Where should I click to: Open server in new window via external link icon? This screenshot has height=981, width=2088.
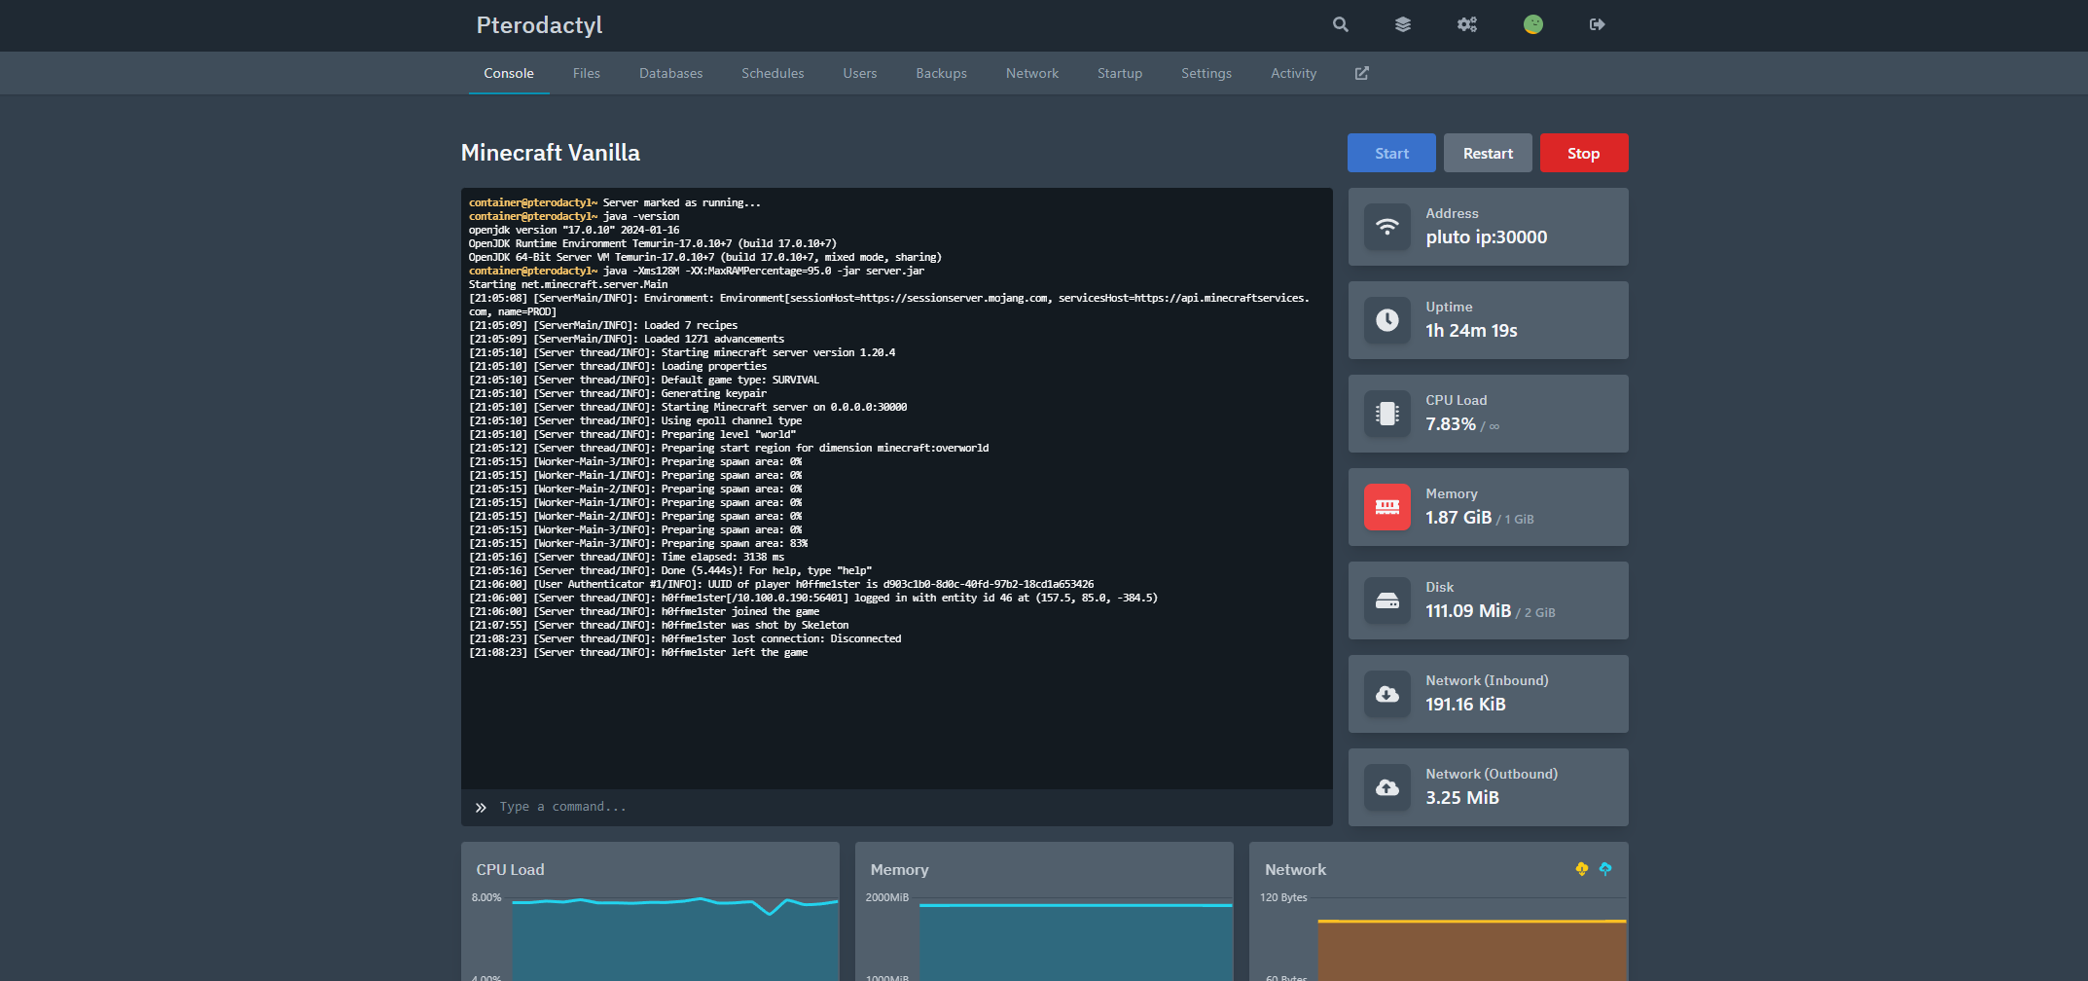(1361, 72)
